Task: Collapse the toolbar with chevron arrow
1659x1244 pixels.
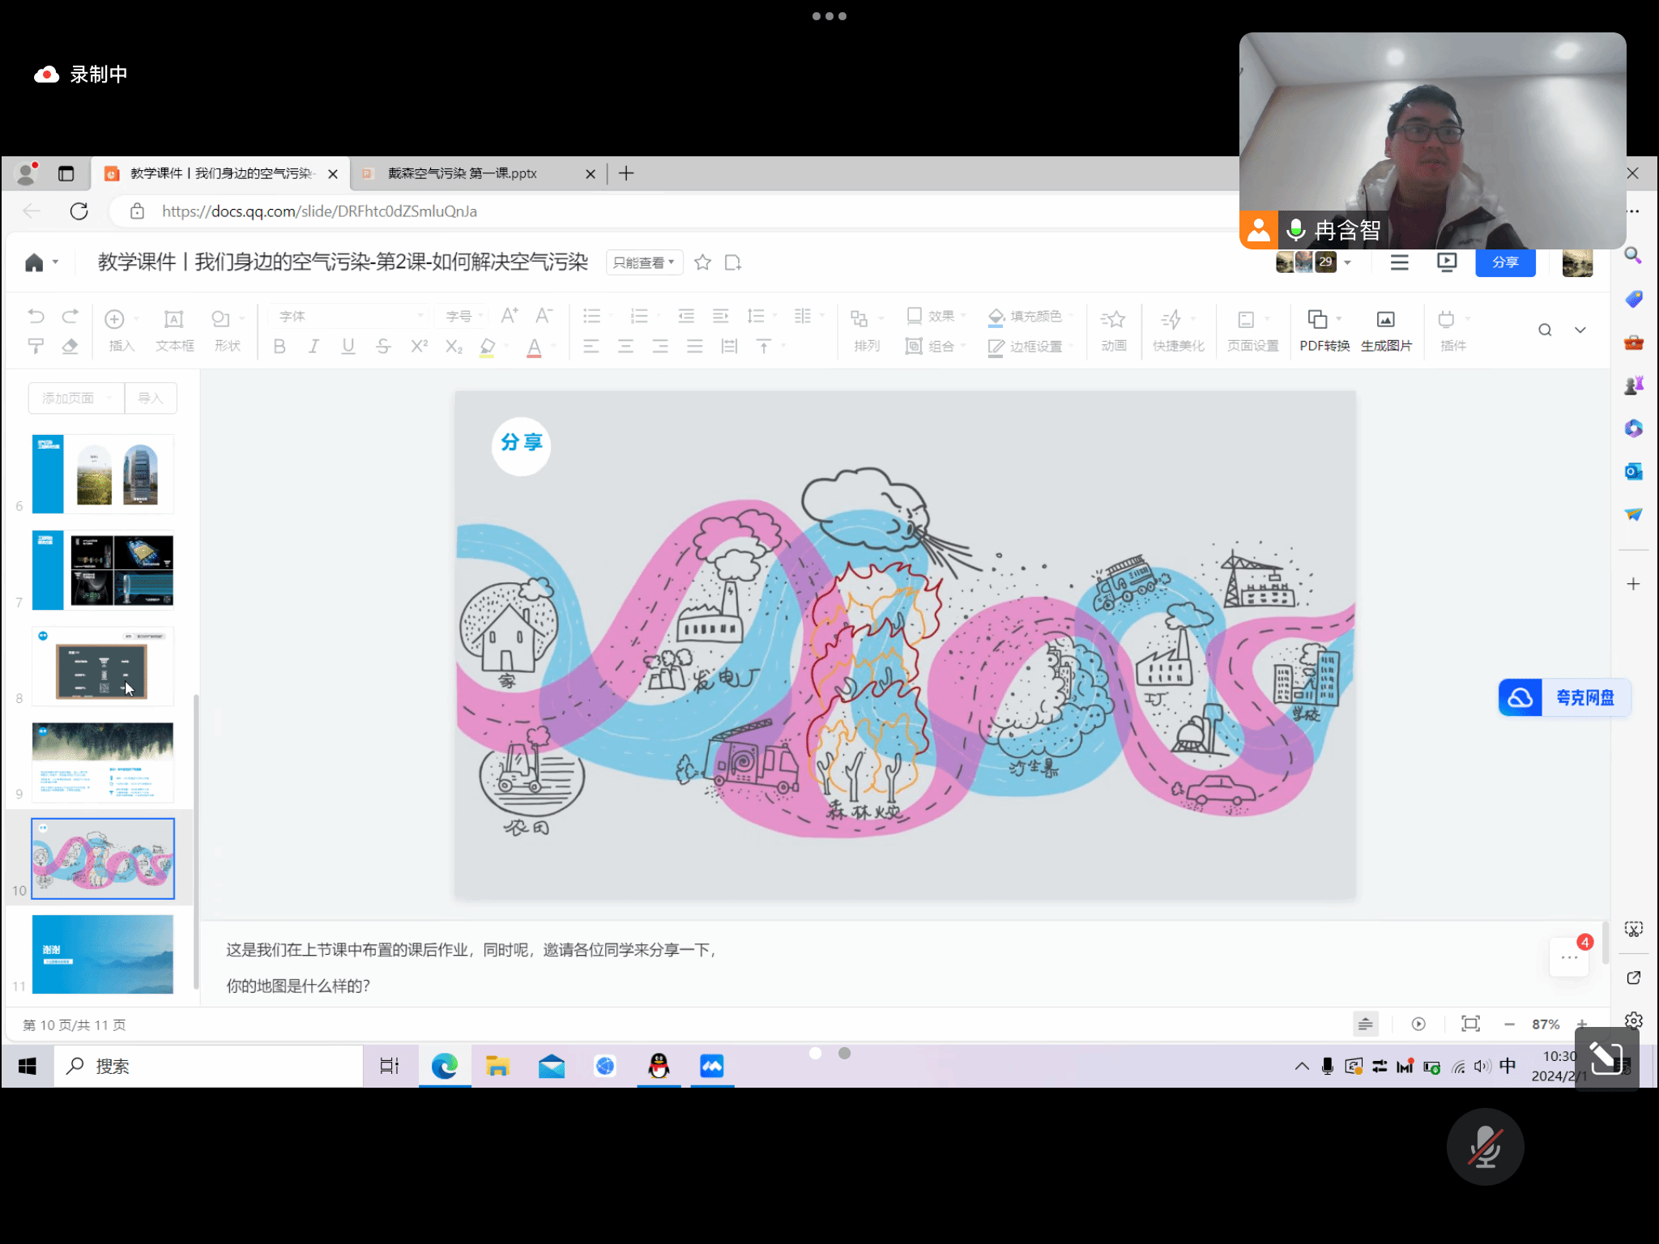Action: coord(1580,330)
